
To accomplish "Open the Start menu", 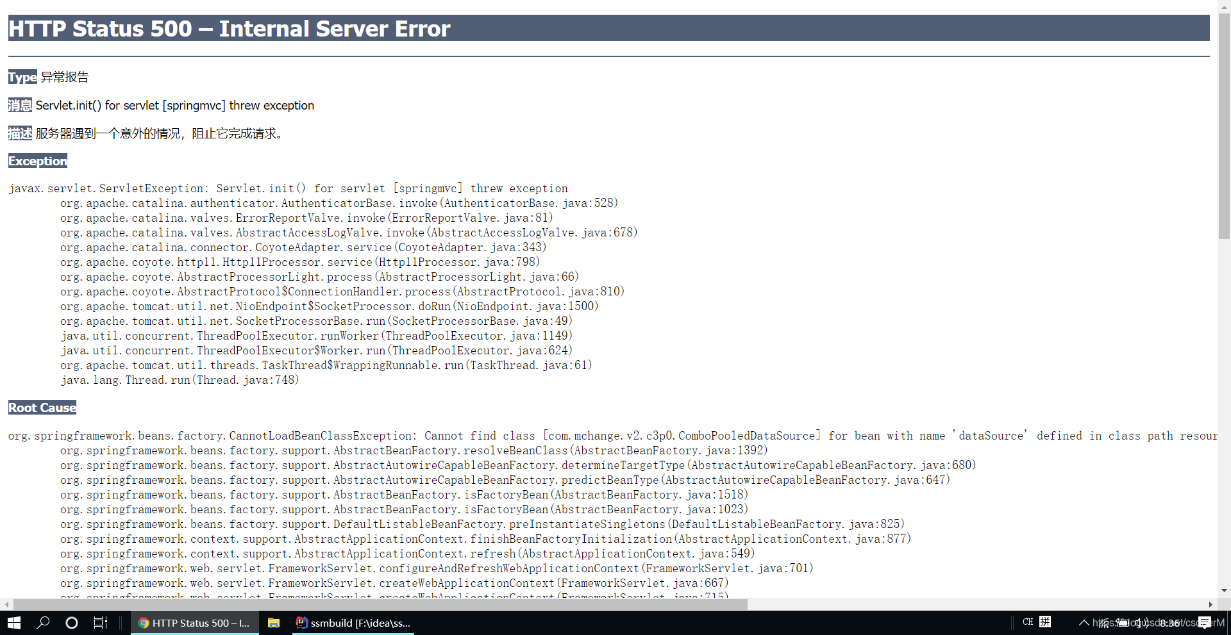I will click(x=13, y=622).
